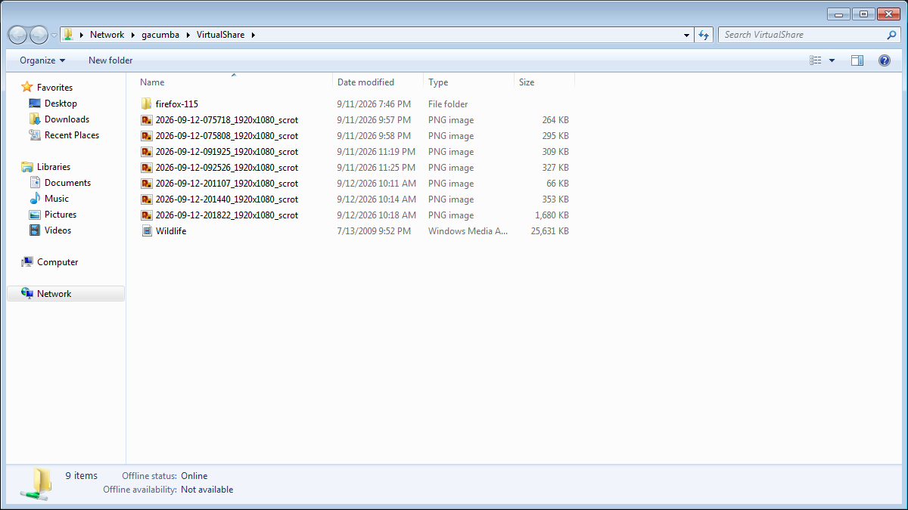Image resolution: width=908 pixels, height=510 pixels.
Task: Click the Change your view icon
Action: 816,60
